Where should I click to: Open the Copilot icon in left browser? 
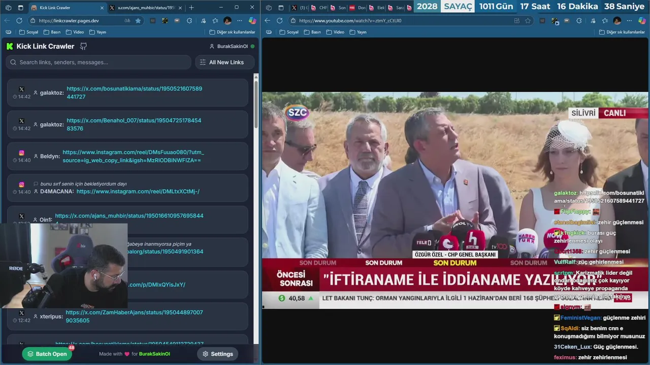pyautogui.click(x=252, y=21)
